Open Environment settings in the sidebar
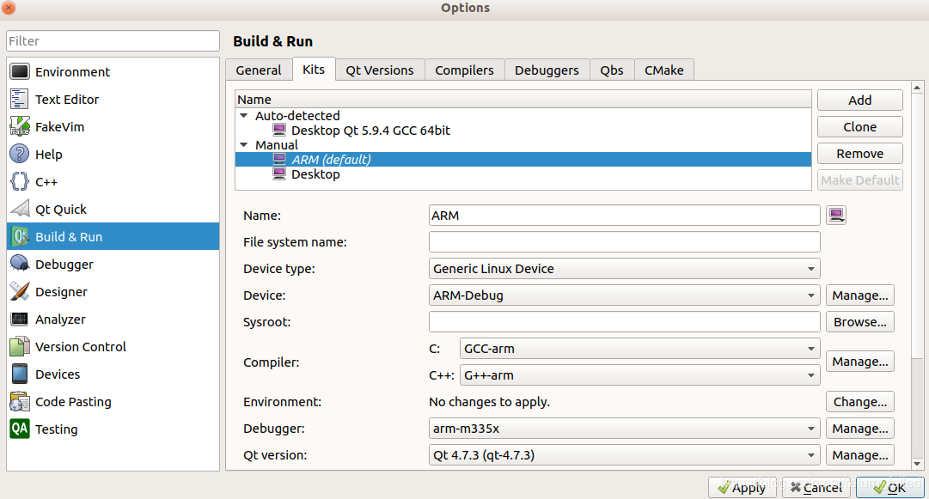This screenshot has height=499, width=929. pyautogui.click(x=113, y=71)
